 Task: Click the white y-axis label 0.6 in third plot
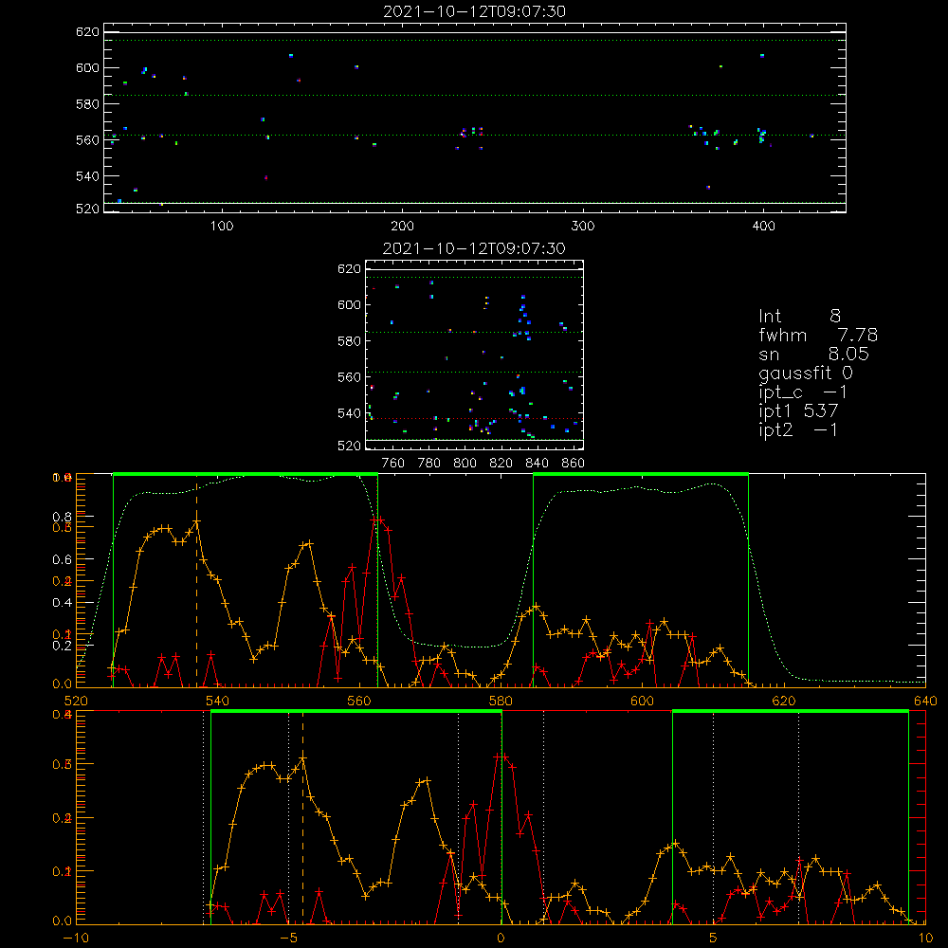pyautogui.click(x=63, y=559)
